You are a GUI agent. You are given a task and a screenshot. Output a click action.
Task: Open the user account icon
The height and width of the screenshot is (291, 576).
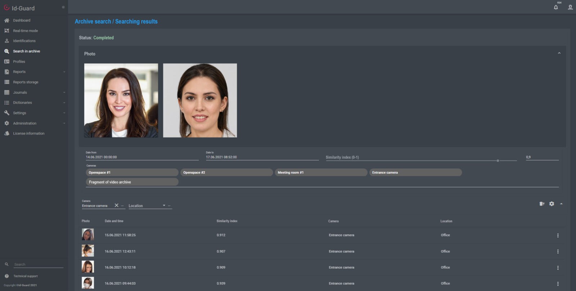coord(570,8)
